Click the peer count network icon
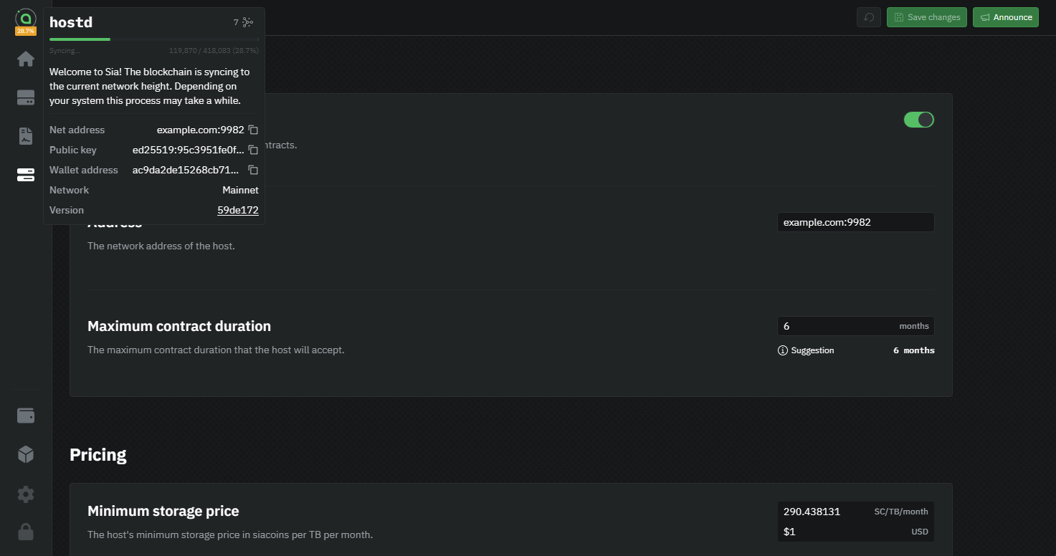Viewport: 1056px width, 556px height. [x=248, y=22]
